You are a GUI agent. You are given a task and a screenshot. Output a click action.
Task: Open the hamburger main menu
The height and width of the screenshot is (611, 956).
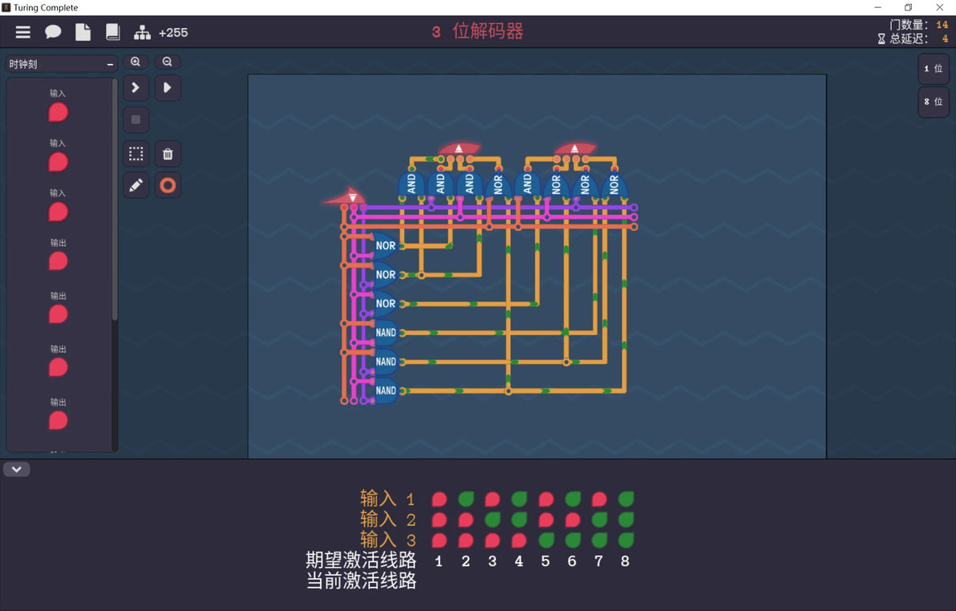(x=23, y=32)
